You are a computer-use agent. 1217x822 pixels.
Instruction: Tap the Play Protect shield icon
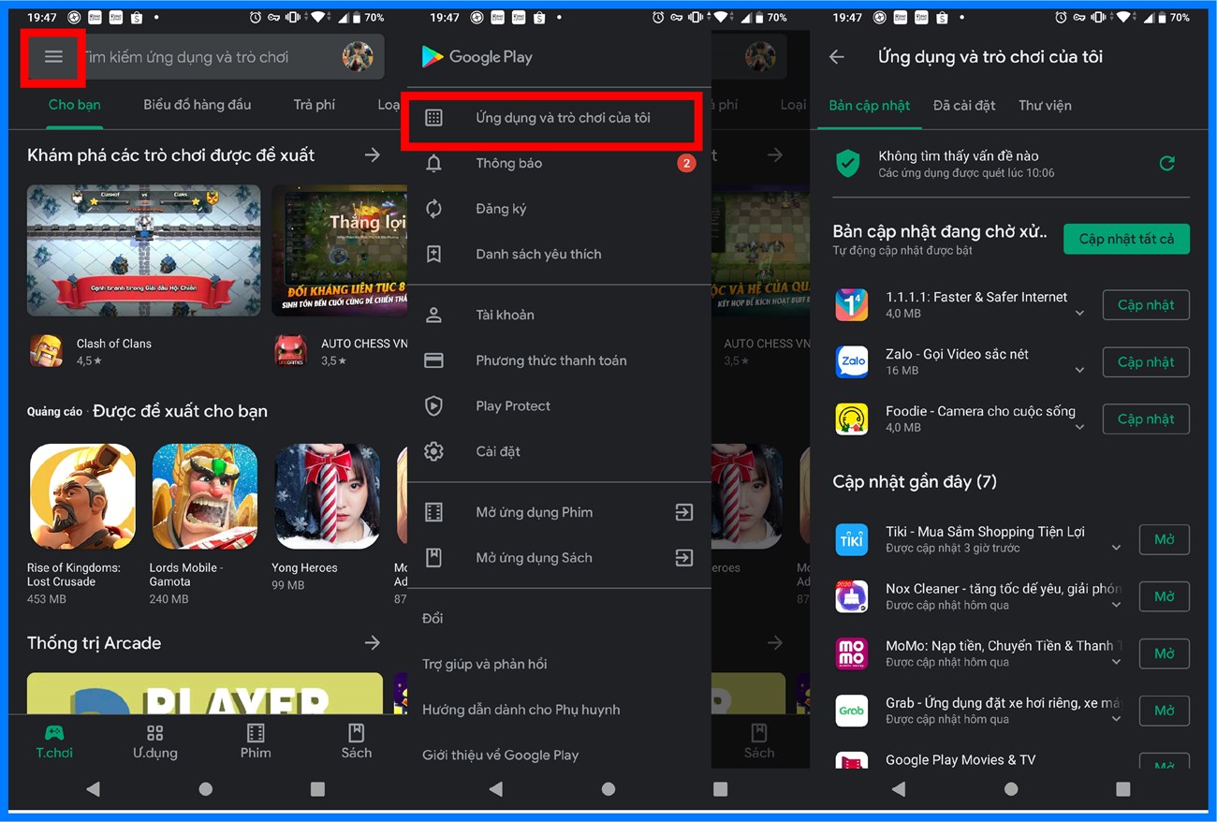433,405
